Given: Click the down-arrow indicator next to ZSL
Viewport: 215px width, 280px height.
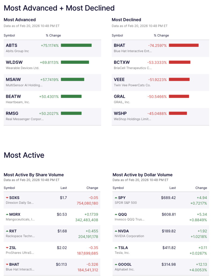Looking at the screenshot, I should pyautogui.click(x=7, y=247).
